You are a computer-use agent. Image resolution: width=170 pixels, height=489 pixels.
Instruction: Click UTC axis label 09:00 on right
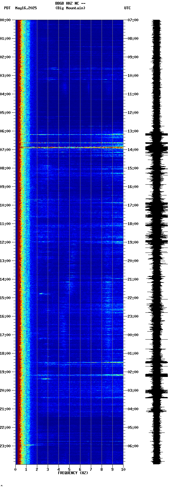[x=133, y=57]
